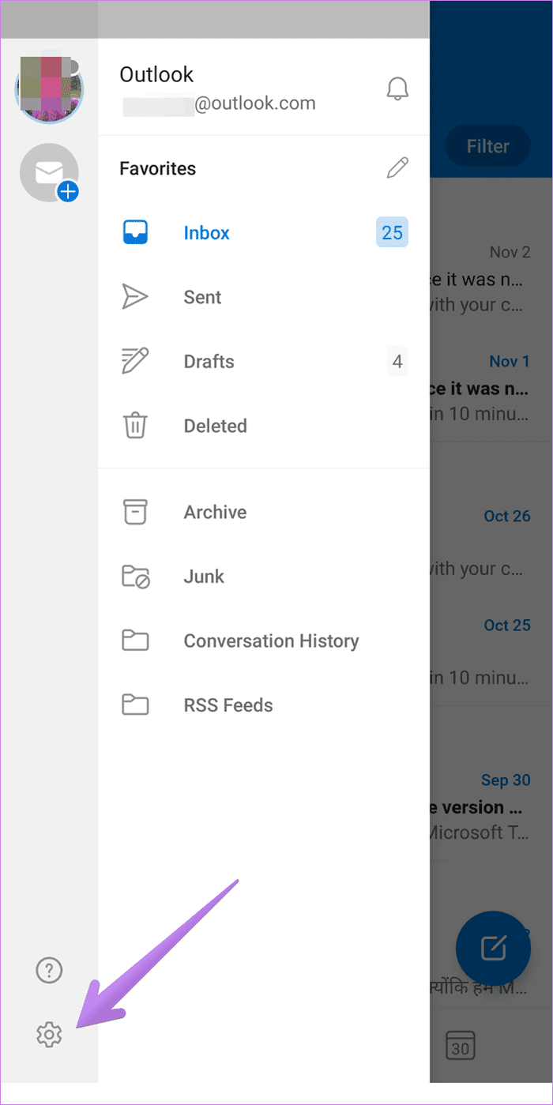Viewport: 553px width, 1105px height.
Task: Open the Calendar icon at bottom right
Action: 460,1045
